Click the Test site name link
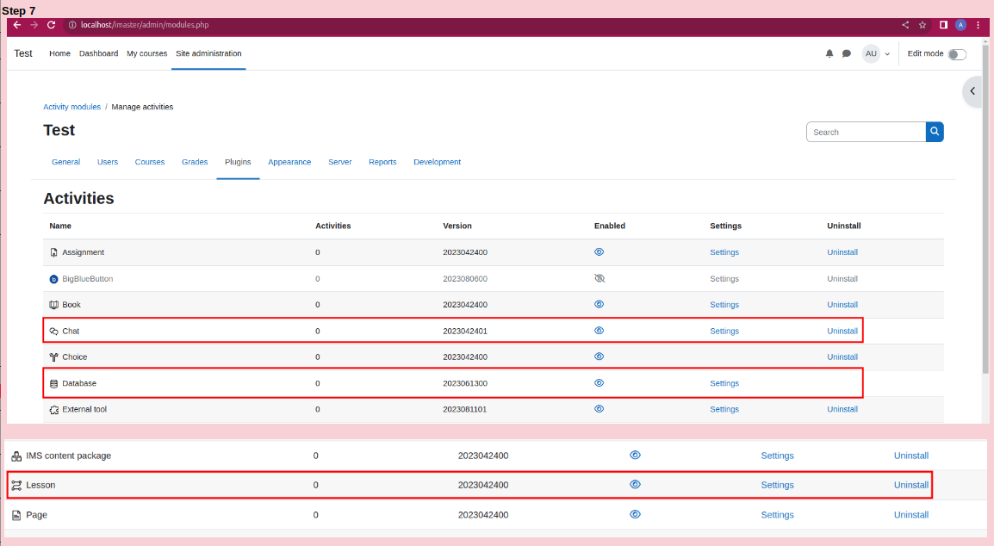 pos(23,54)
